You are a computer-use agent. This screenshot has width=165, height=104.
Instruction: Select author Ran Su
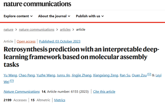125,75
